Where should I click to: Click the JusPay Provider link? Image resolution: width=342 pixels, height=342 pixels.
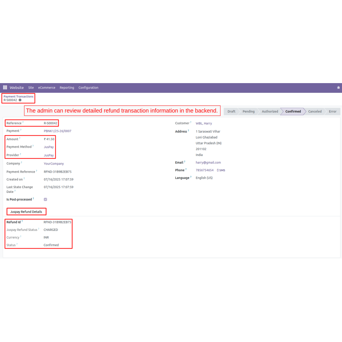tap(49, 155)
